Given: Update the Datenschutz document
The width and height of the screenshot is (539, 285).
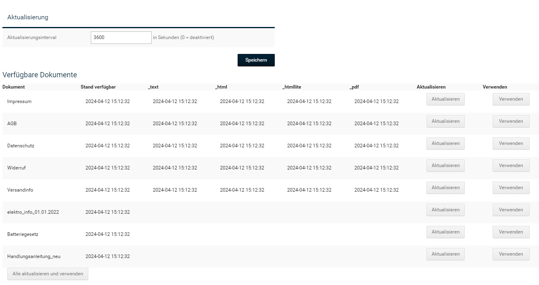Looking at the screenshot, I should (x=445, y=143).
